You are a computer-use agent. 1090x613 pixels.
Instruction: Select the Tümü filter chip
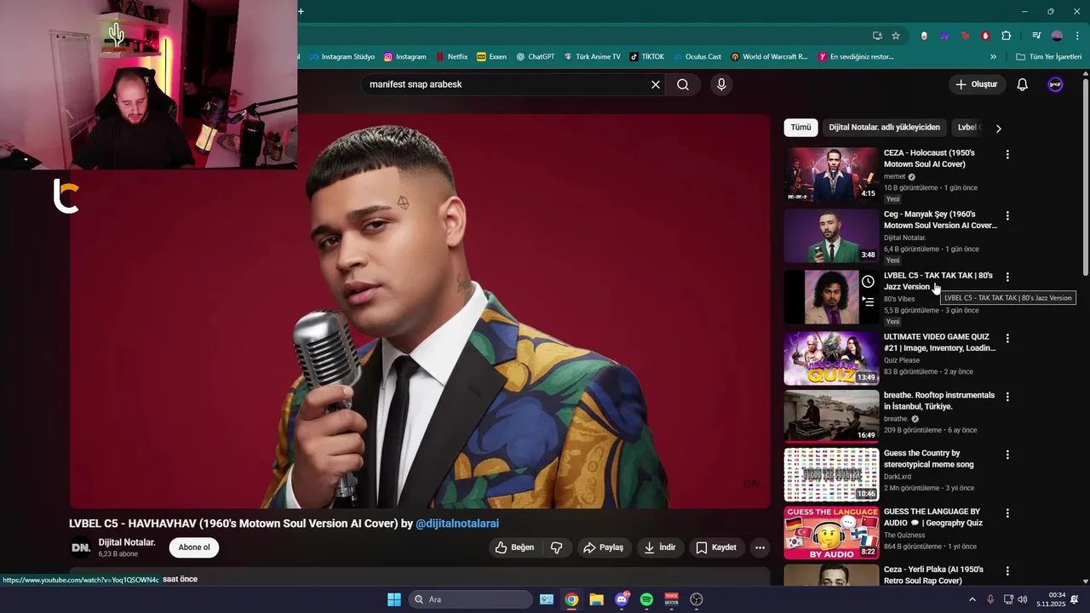click(800, 128)
